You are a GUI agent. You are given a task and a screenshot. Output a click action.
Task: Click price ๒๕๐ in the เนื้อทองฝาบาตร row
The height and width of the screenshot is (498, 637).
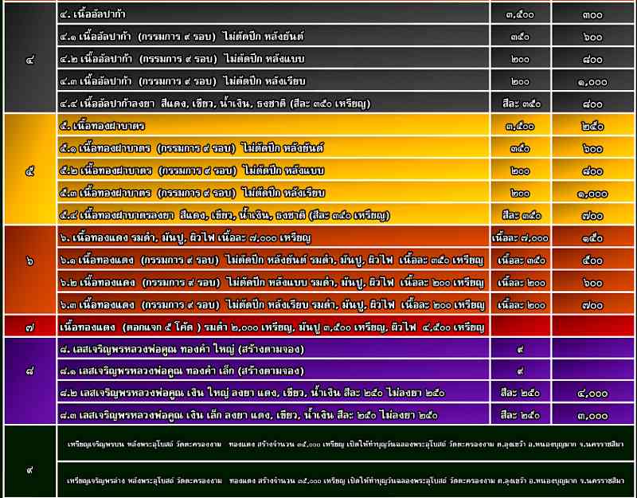tap(593, 126)
